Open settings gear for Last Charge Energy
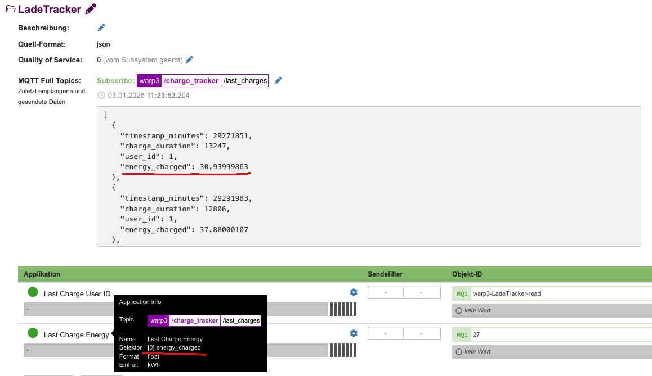Viewport: 652px width, 376px height. (354, 333)
